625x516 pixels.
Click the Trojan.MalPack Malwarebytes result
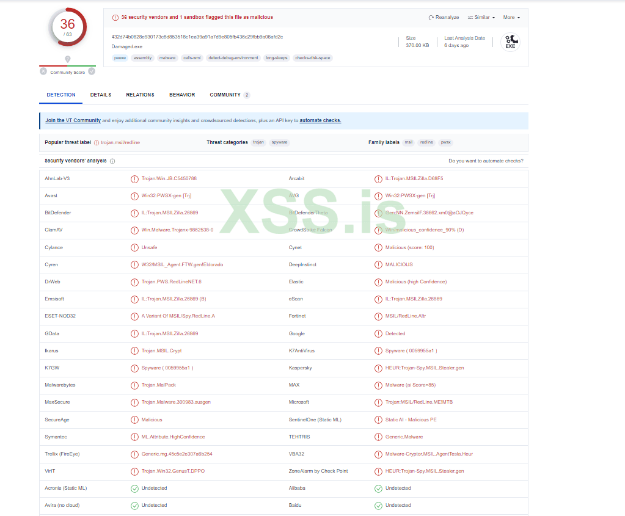coord(159,385)
